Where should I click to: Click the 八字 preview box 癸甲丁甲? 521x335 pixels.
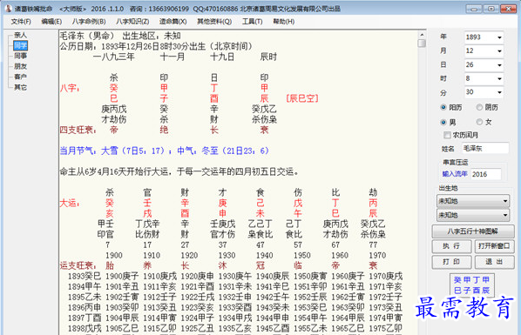coord(471,285)
